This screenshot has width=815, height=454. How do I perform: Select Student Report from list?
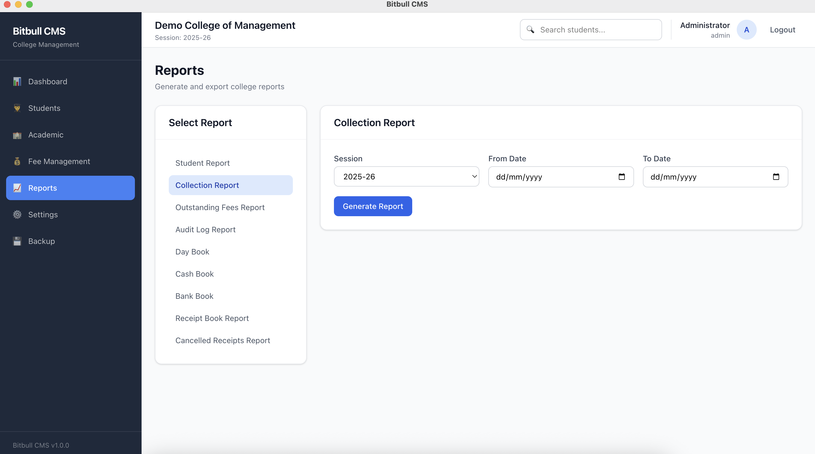[231, 163]
